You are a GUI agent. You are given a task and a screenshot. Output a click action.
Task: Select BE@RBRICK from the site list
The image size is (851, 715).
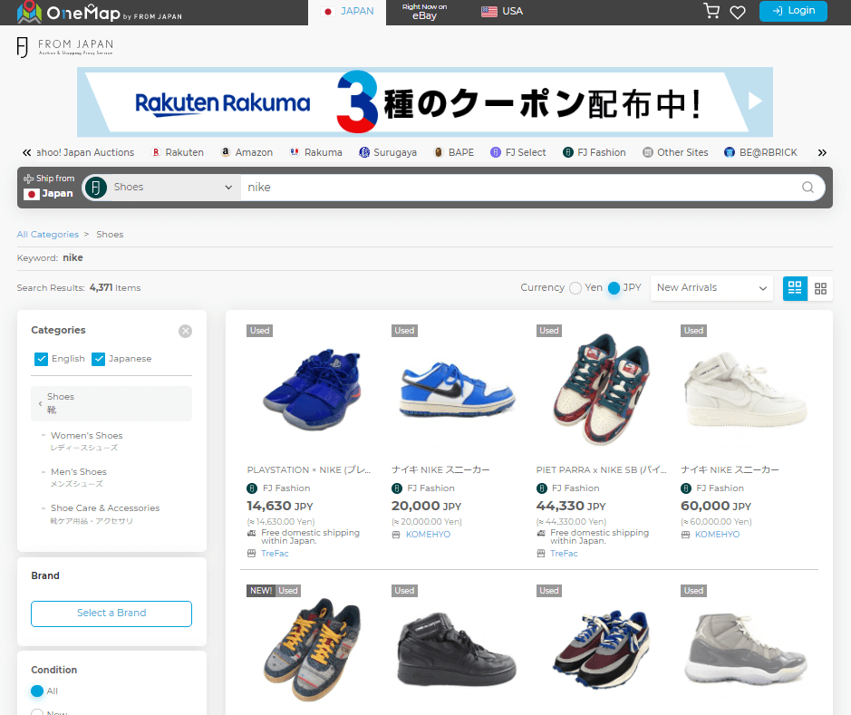tap(761, 152)
